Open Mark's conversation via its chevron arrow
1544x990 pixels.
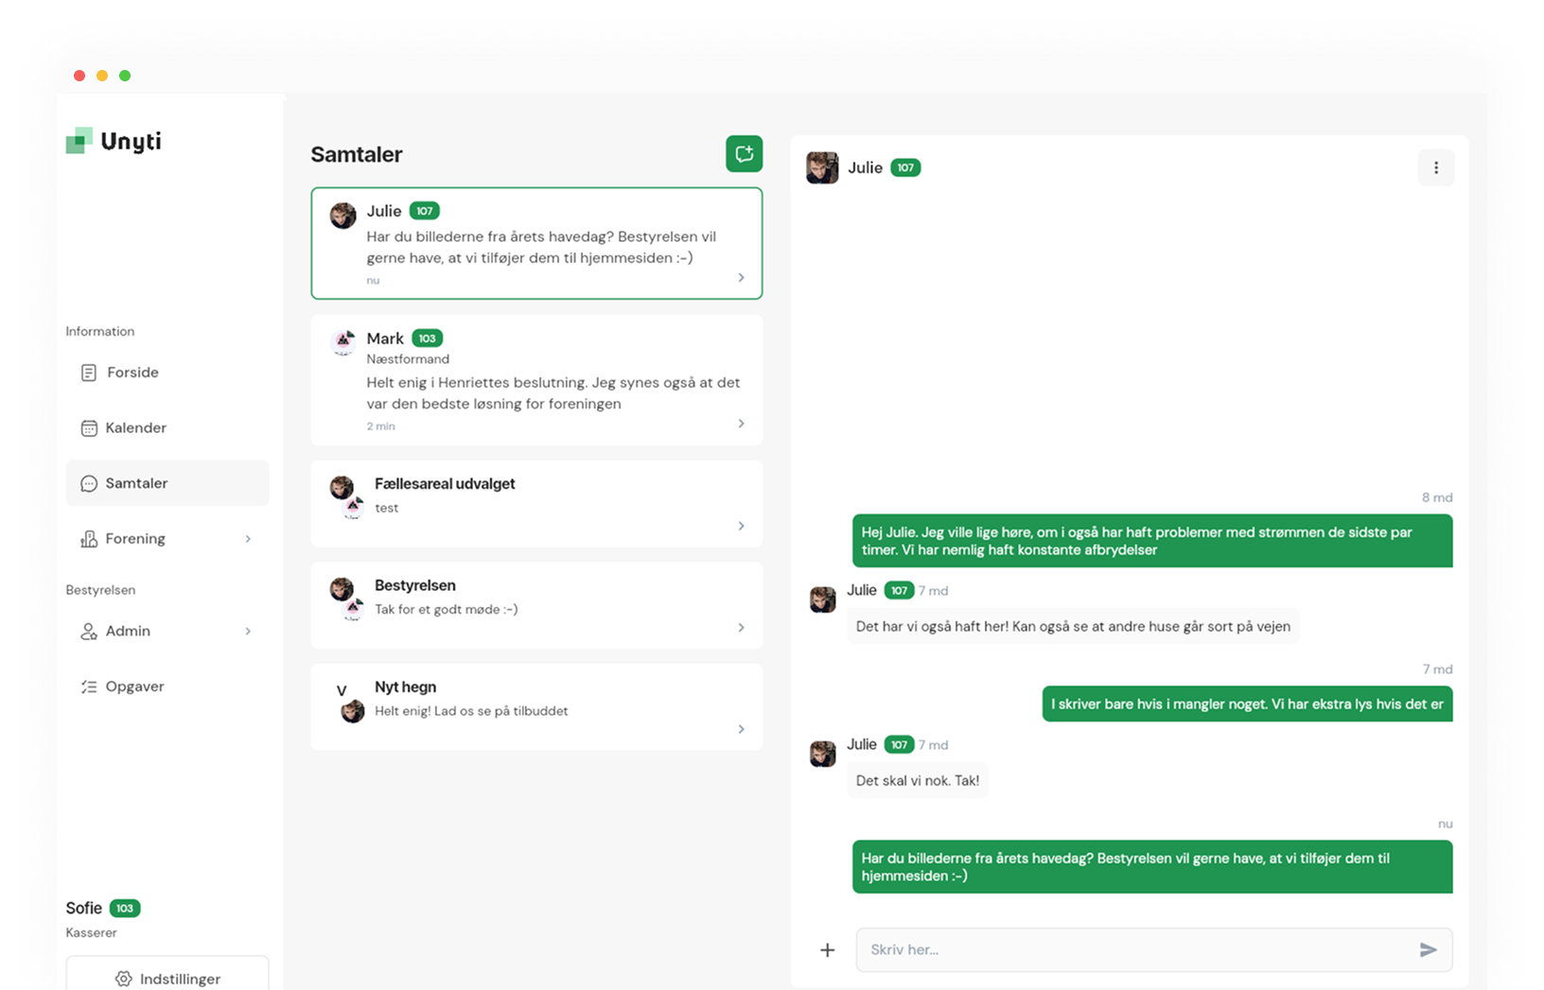pyautogui.click(x=741, y=424)
